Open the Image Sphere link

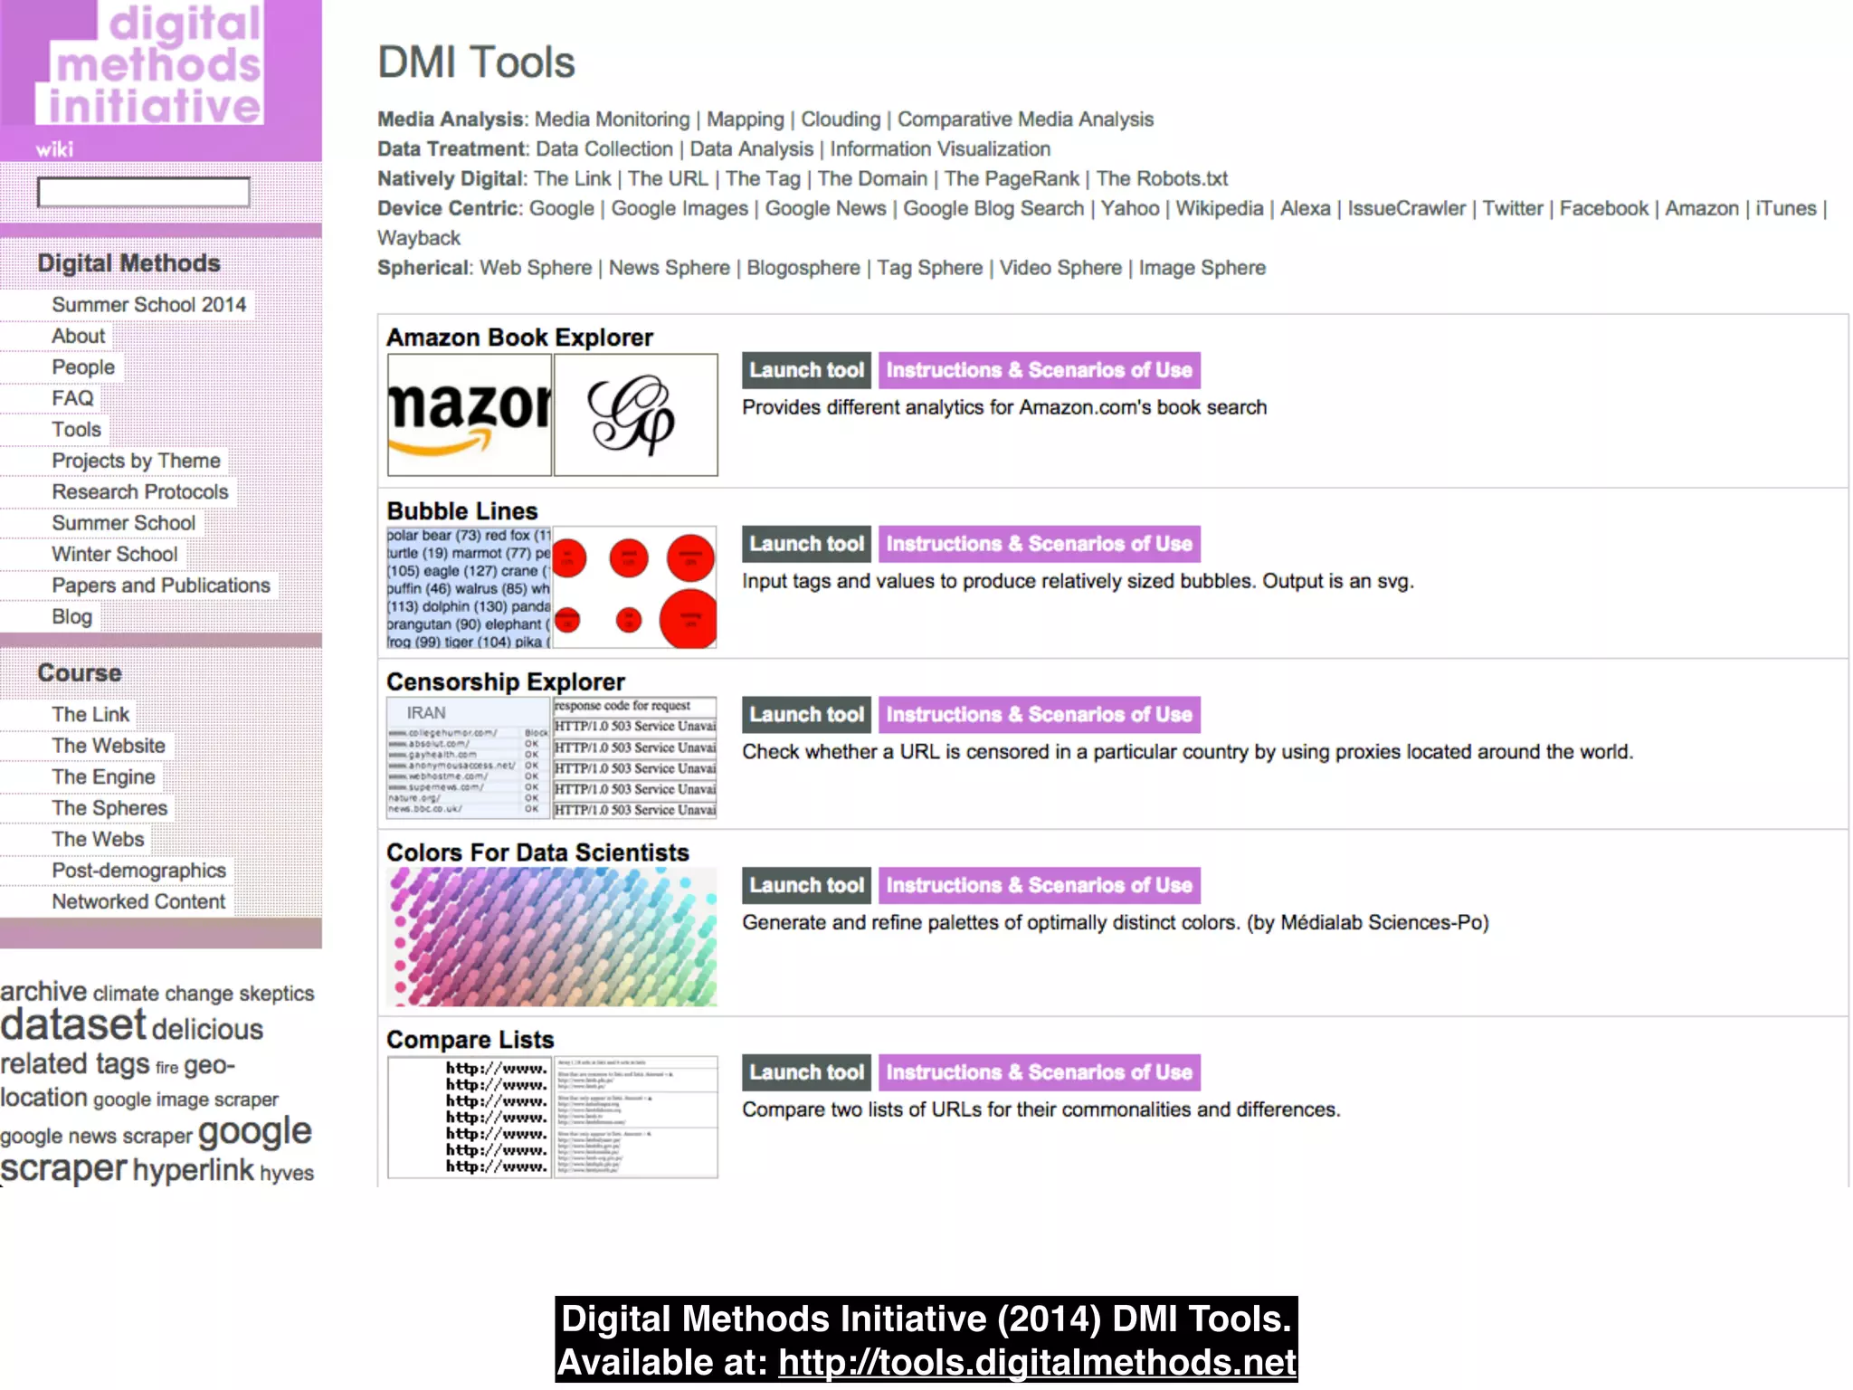(1202, 268)
